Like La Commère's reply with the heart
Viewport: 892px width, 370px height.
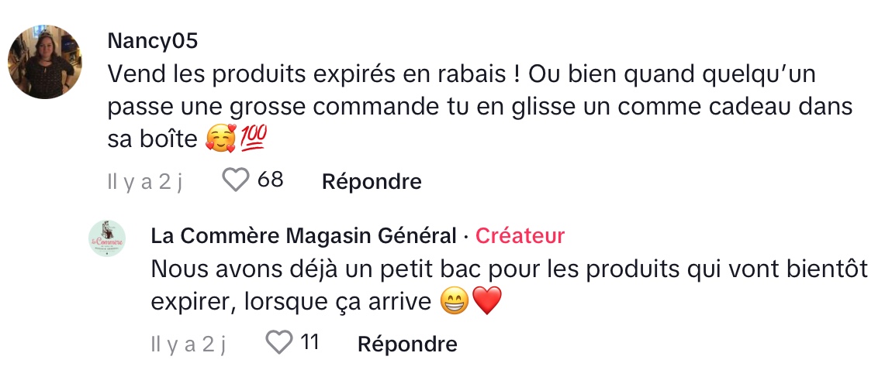pyautogui.click(x=279, y=343)
